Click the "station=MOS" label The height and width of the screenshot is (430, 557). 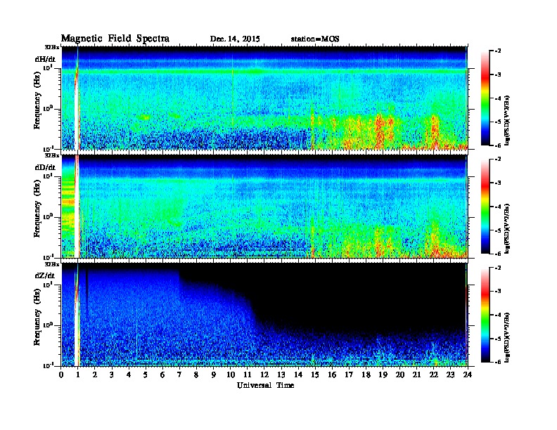coord(315,39)
